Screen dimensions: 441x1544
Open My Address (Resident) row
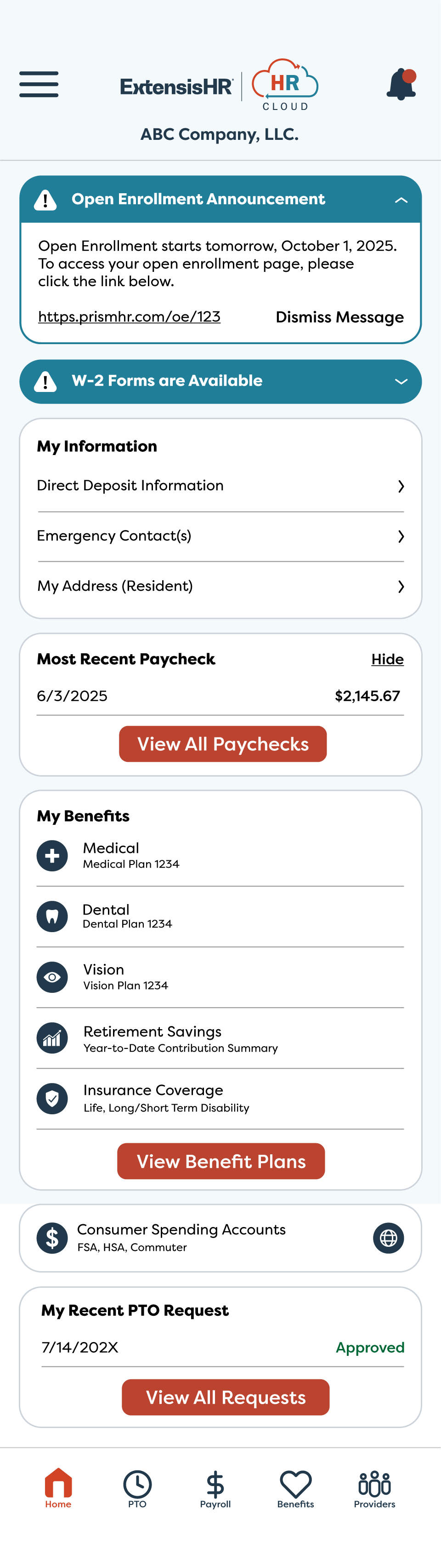[x=220, y=586]
